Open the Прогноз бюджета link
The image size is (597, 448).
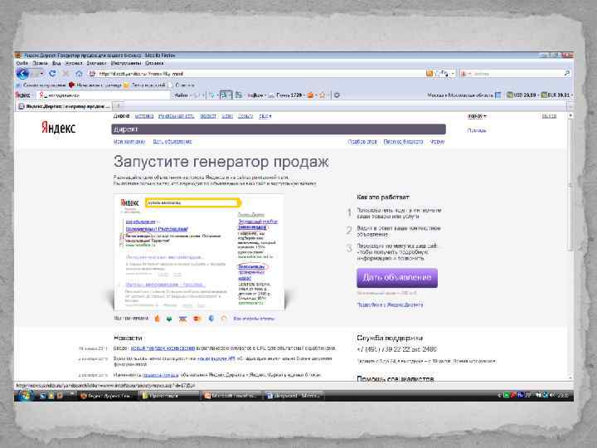pyautogui.click(x=403, y=142)
